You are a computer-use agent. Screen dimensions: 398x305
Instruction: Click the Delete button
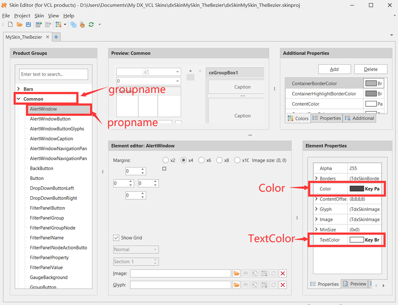(371, 69)
